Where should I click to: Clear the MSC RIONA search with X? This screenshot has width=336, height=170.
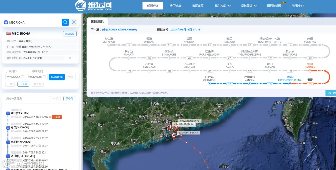click(74, 22)
